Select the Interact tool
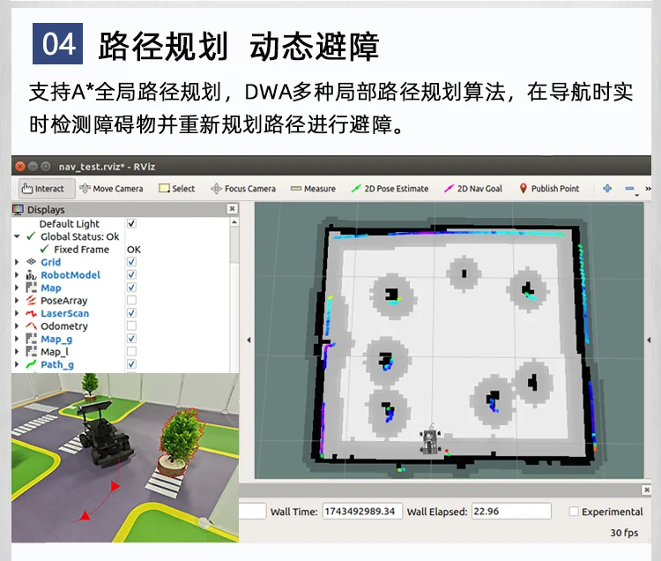 point(47,189)
